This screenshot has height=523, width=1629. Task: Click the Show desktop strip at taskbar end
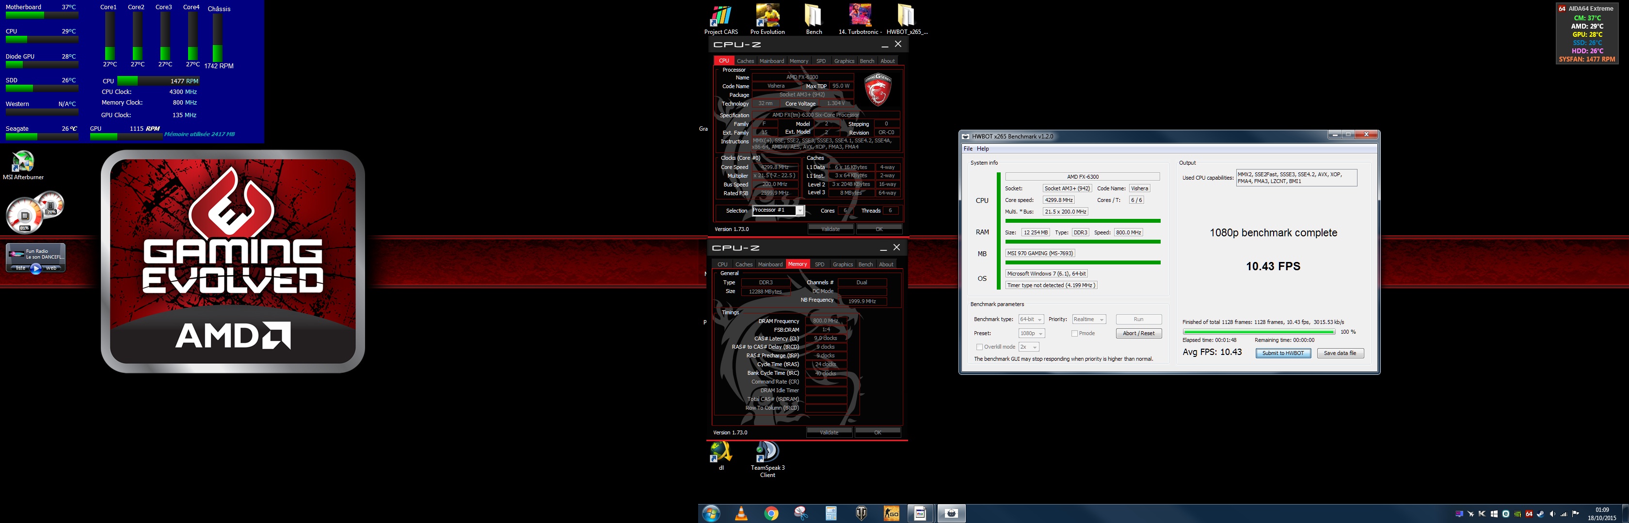1625,513
